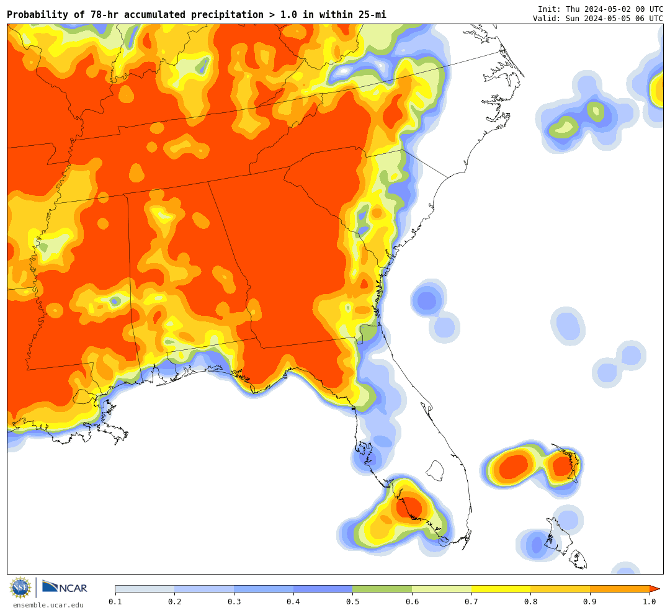Click the Valid Sun 2024-05-05 06 UTC text

point(598,19)
